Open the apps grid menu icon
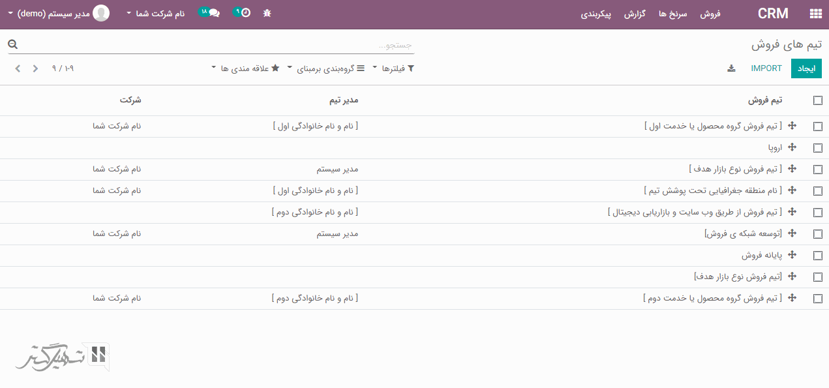 817,13
